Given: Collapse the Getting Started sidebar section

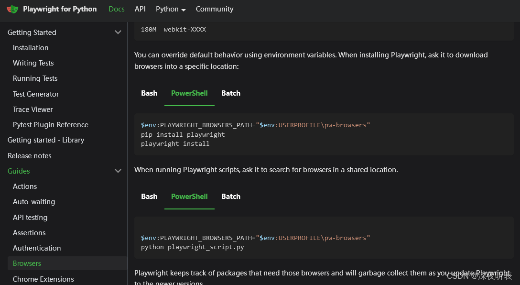Looking at the screenshot, I should (118, 33).
